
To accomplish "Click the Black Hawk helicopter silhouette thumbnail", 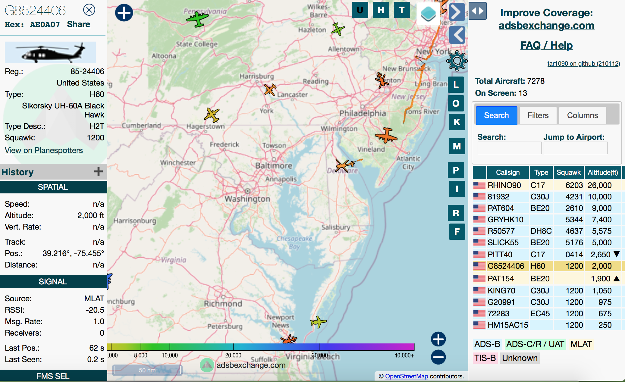I will click(50, 52).
